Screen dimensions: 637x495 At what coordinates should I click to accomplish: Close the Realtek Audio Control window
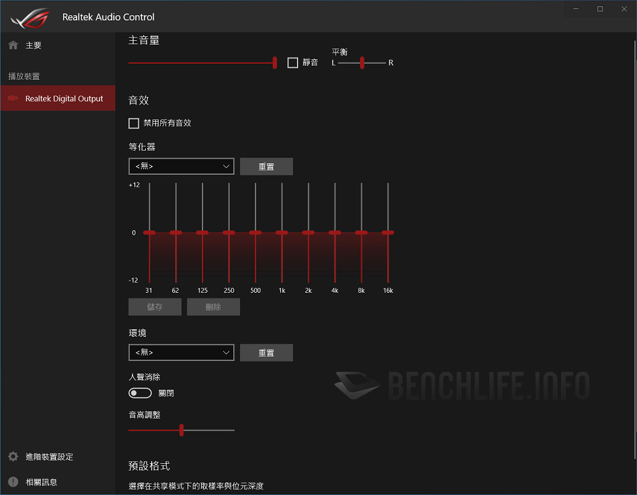624,9
